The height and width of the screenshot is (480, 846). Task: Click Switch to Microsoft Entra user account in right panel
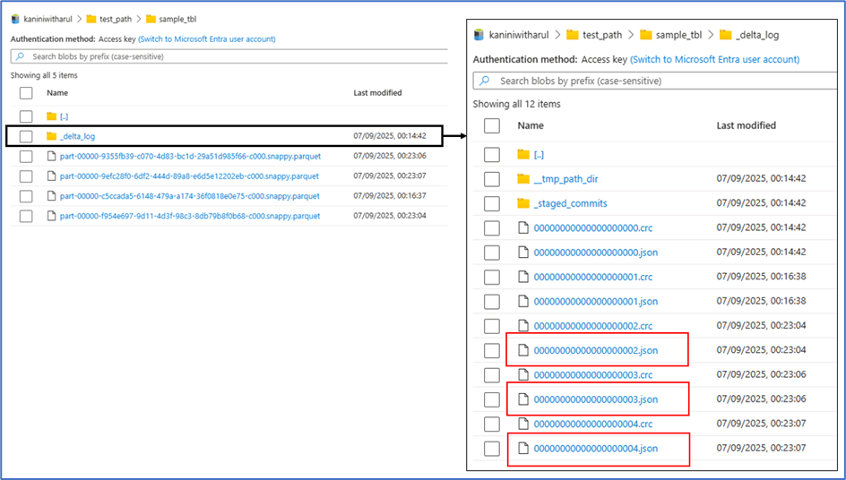coord(714,59)
